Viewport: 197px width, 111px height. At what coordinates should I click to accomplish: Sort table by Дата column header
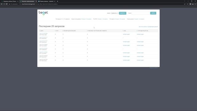(41, 31)
